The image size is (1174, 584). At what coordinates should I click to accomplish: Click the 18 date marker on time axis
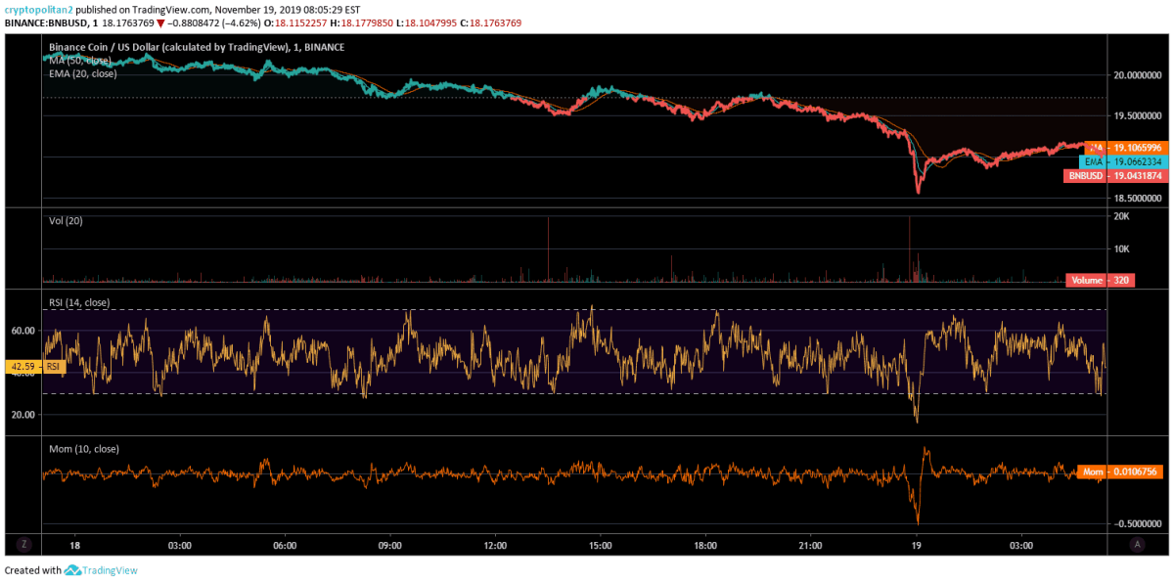pos(74,545)
